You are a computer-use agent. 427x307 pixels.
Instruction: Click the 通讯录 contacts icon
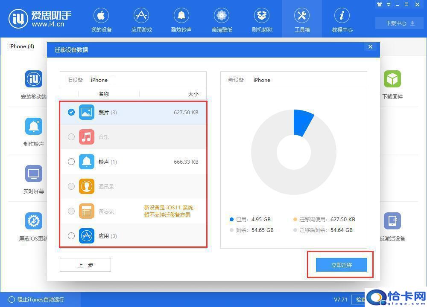pos(87,186)
